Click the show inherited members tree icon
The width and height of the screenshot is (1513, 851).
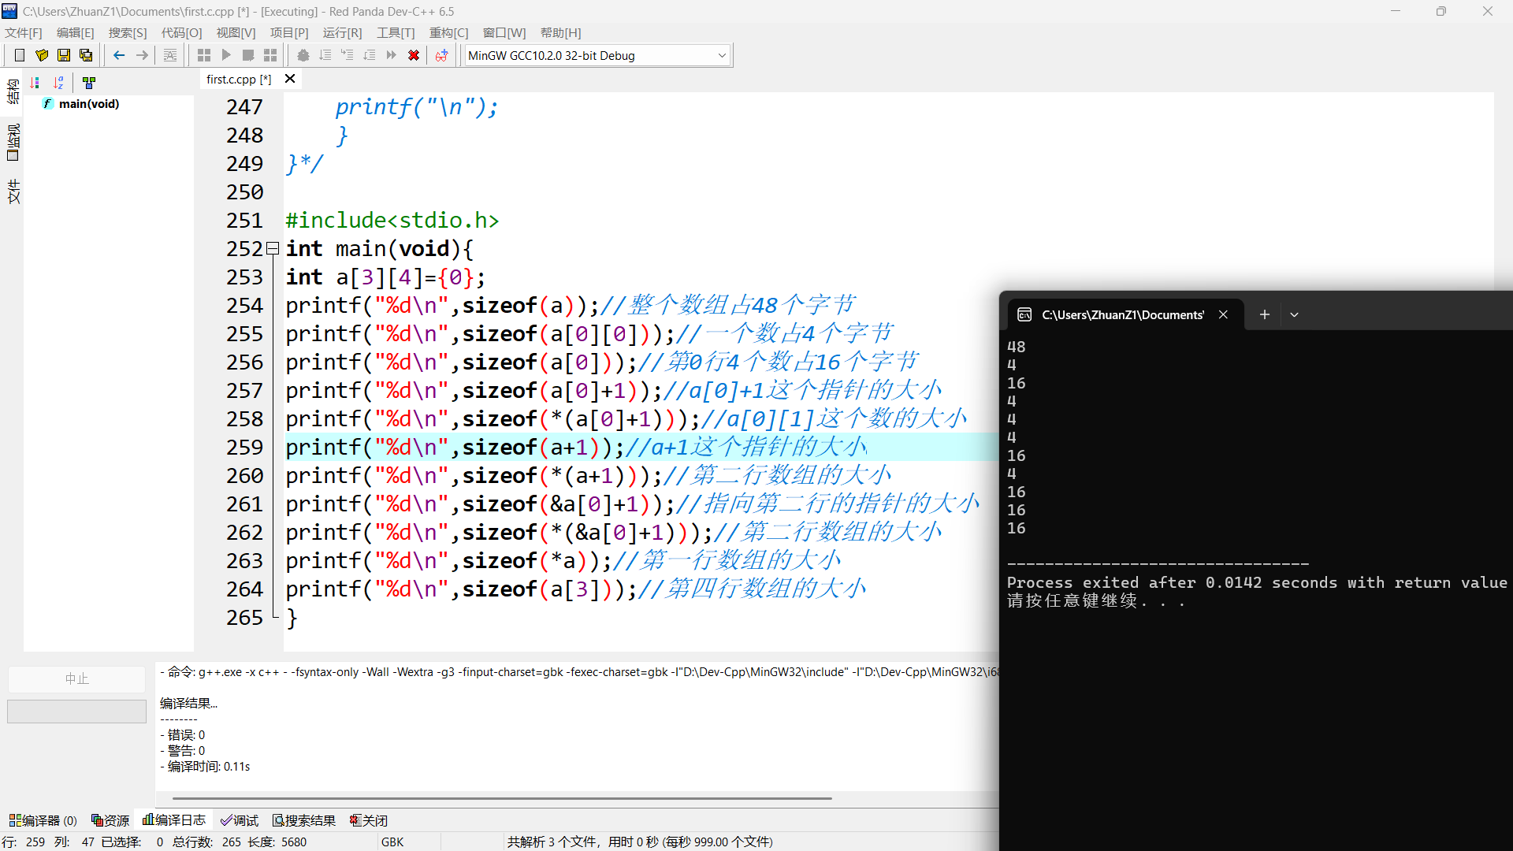(x=89, y=83)
